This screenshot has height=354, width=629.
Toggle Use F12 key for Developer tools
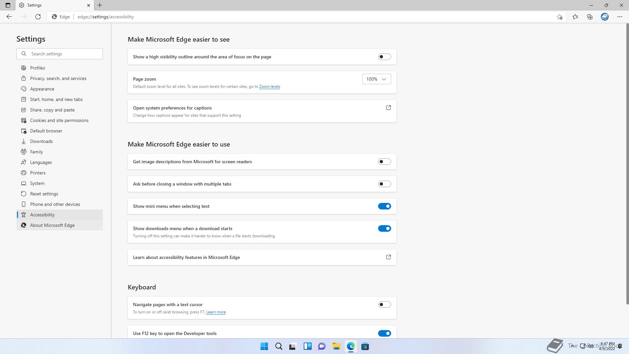tap(385, 333)
